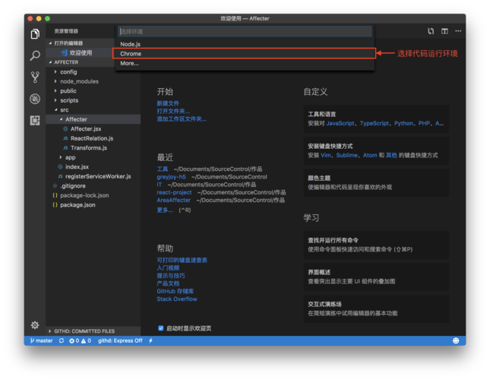Open recent react-project link
Viewport: 490px width, 380px height.
tap(174, 192)
